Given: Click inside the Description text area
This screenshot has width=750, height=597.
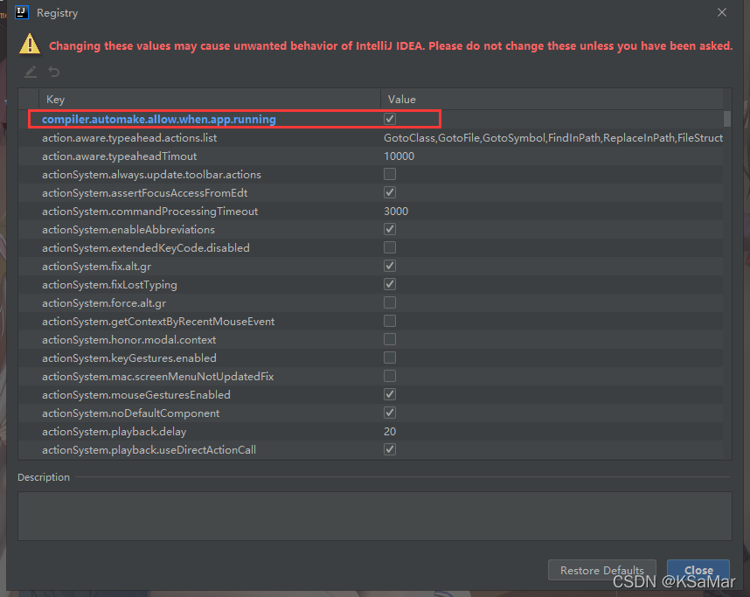Looking at the screenshot, I should pyautogui.click(x=374, y=517).
